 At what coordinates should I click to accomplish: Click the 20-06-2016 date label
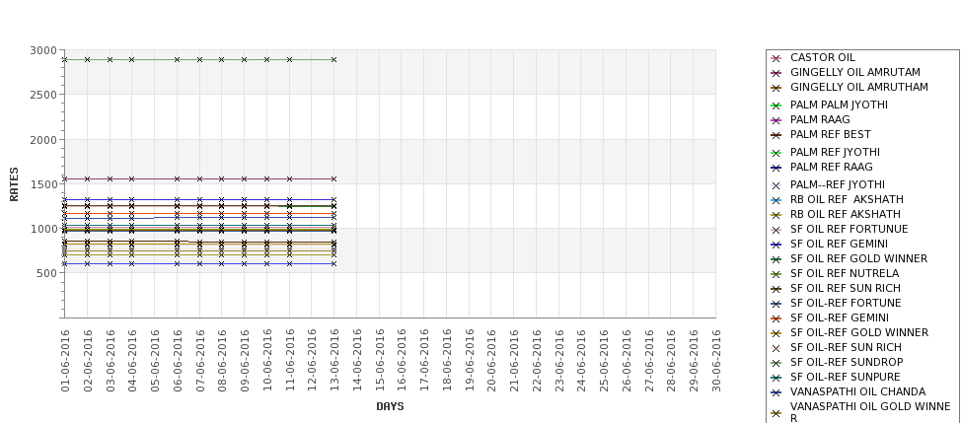coord(491,361)
